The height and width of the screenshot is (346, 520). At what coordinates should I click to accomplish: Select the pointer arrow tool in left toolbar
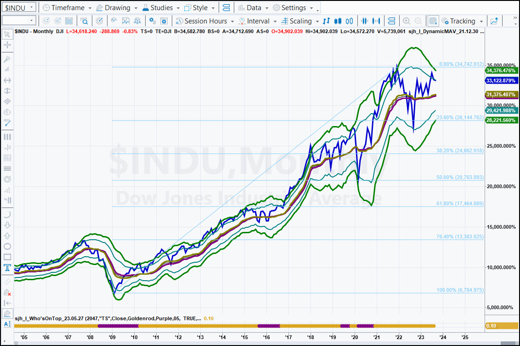[7, 34]
